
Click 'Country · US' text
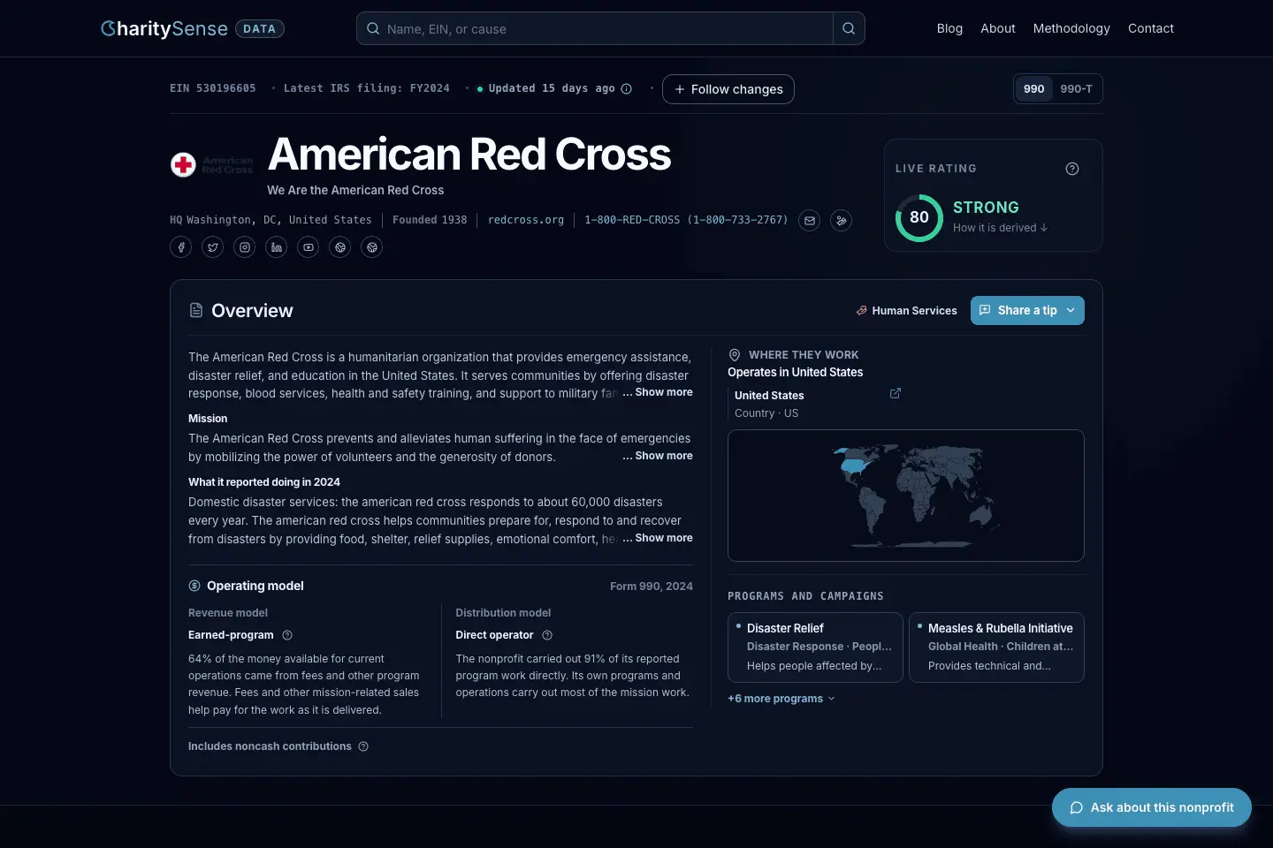coord(766,413)
